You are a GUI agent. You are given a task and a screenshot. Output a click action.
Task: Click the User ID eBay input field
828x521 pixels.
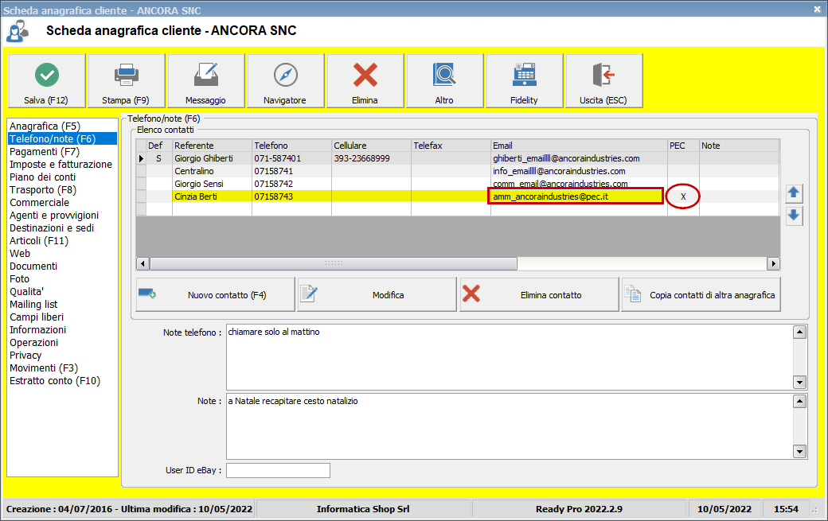point(278,471)
